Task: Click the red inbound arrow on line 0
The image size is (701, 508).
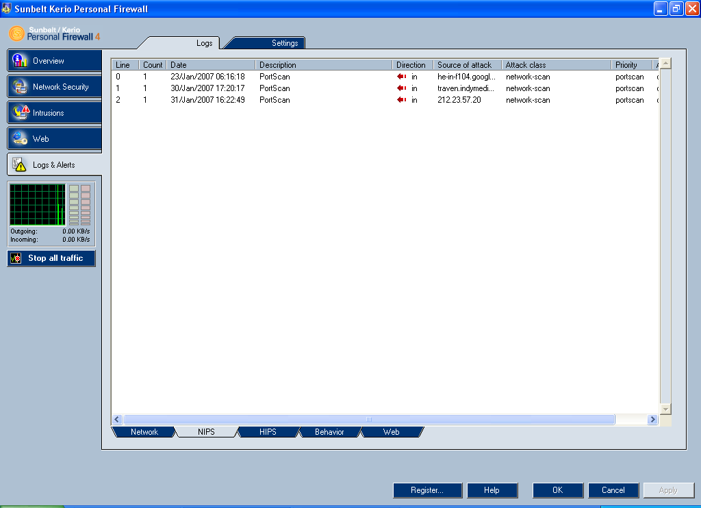Action: click(x=402, y=77)
